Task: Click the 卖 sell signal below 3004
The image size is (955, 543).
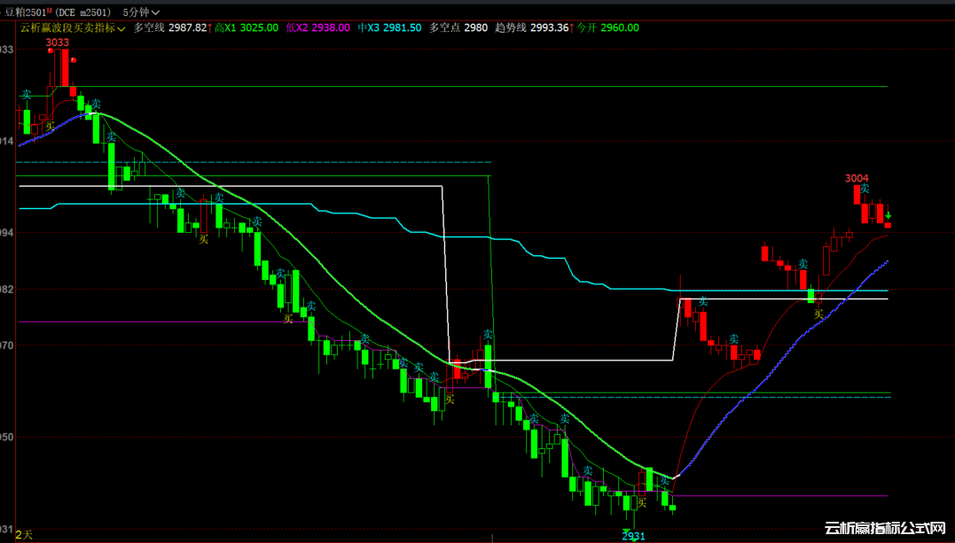Action: click(865, 189)
